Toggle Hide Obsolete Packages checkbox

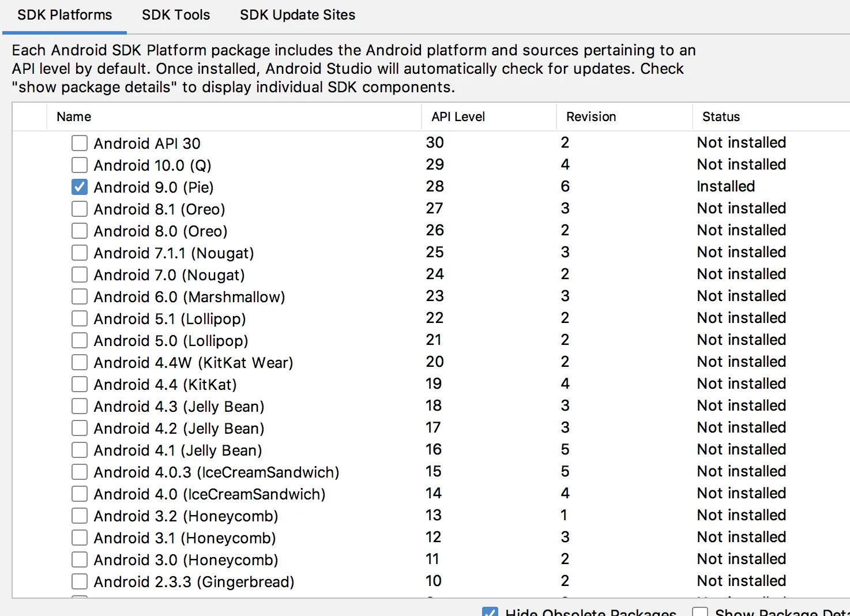(x=490, y=612)
